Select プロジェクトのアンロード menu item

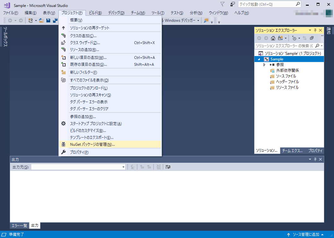(110, 88)
